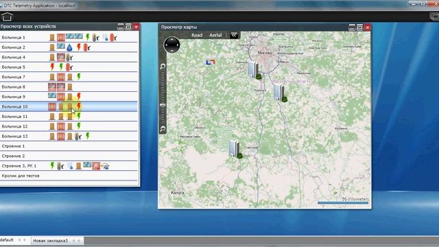Viewport: 439px width, 247px height.
Task: Click the red lightning icon in Больница 5
Action: click(52, 67)
